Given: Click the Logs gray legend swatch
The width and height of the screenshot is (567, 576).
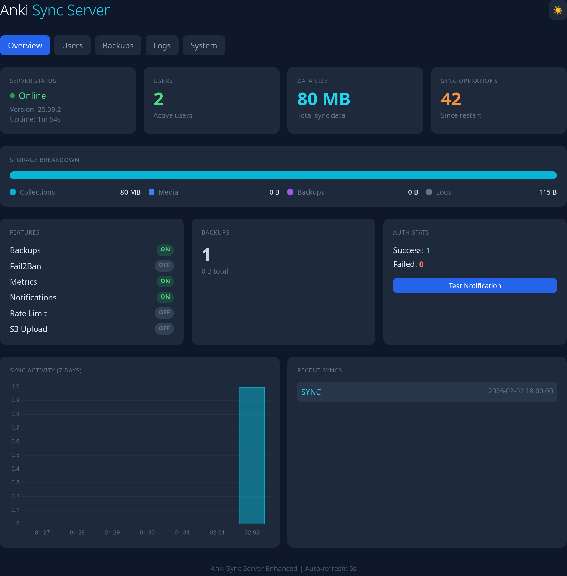Looking at the screenshot, I should click(x=429, y=192).
